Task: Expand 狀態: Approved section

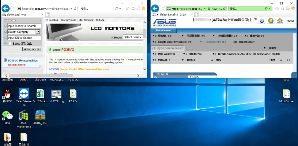Action: tap(164, 54)
